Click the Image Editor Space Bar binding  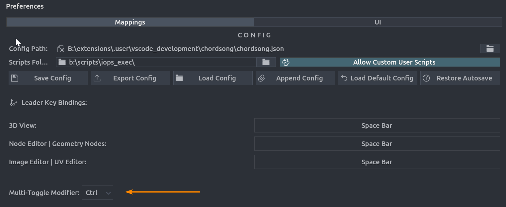(x=377, y=162)
